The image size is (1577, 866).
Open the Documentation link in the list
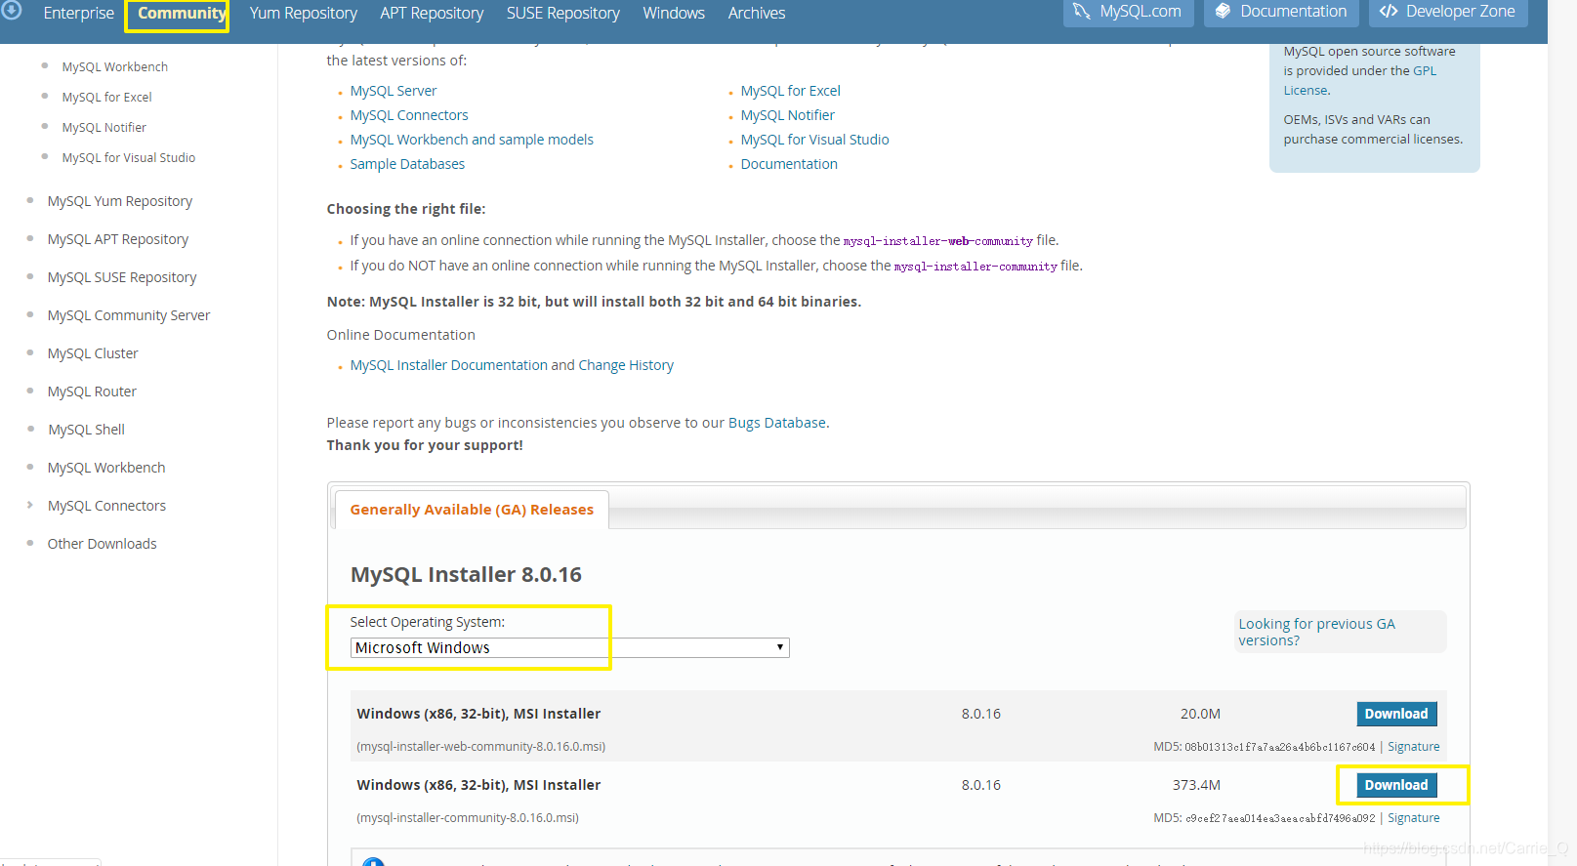pos(789,164)
